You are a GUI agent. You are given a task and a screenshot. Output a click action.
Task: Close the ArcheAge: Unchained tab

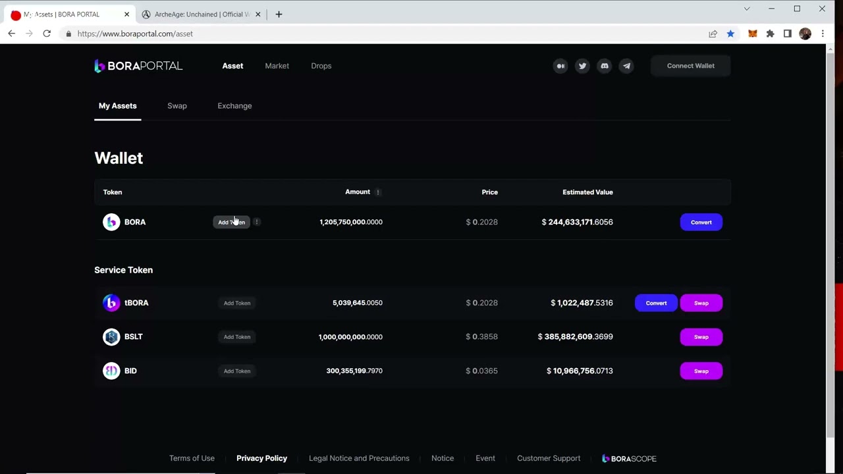click(x=258, y=14)
